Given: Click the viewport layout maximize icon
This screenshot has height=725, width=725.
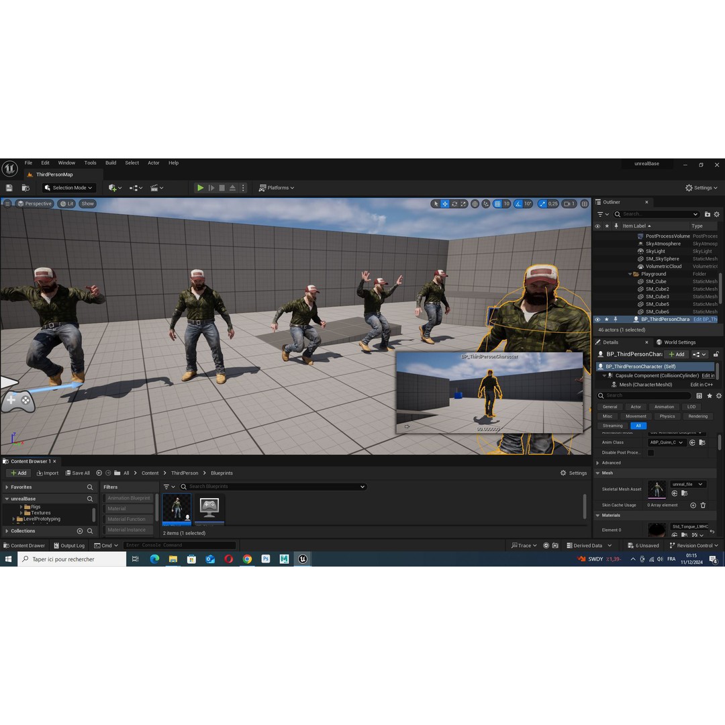Looking at the screenshot, I should click(x=585, y=204).
